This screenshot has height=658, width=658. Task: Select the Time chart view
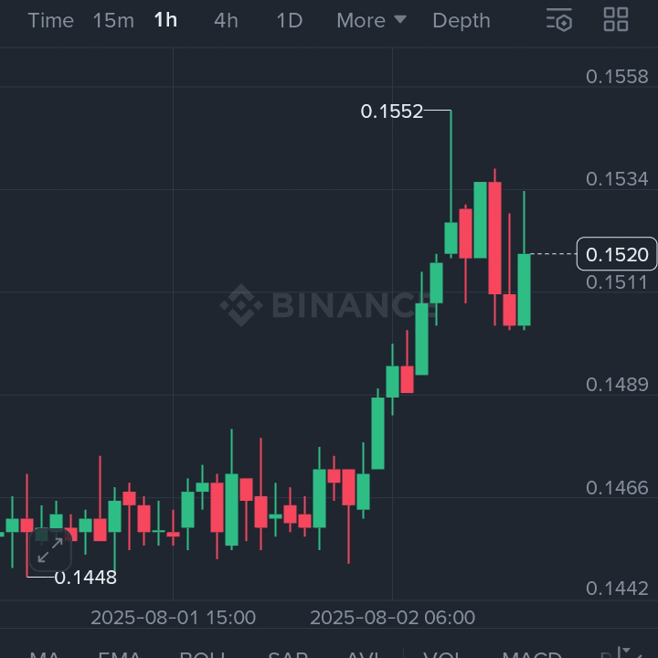pos(50,20)
